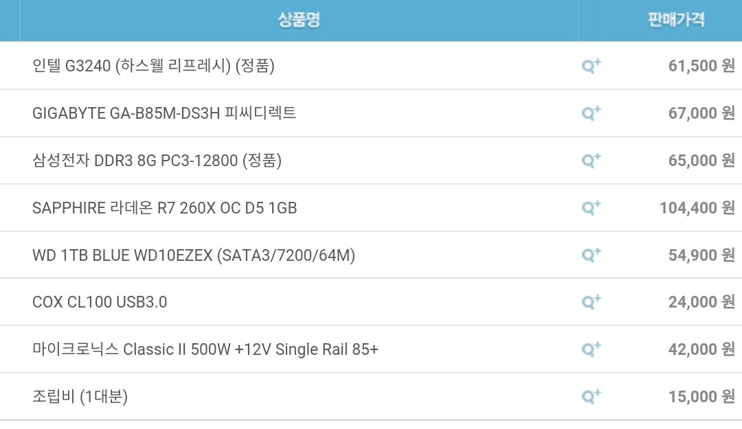The image size is (742, 429).
Task: Open WD 1TB BLUE WD10EZEX product link
Action: pyautogui.click(x=193, y=256)
